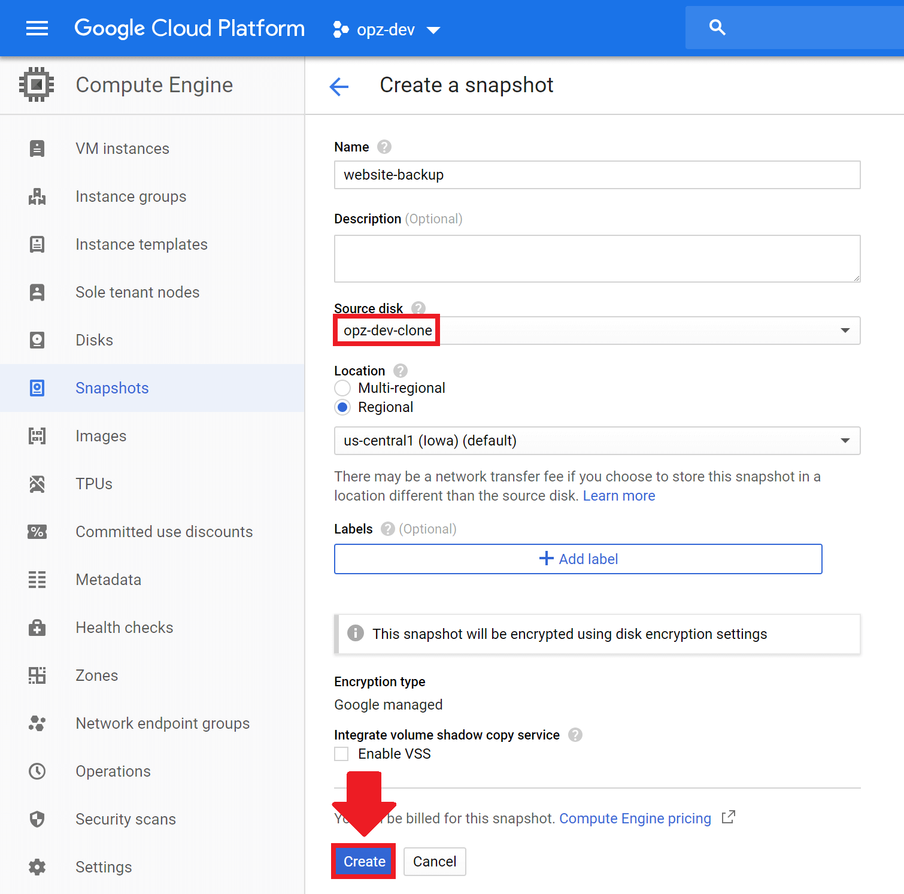Open Operations page

coord(152,771)
